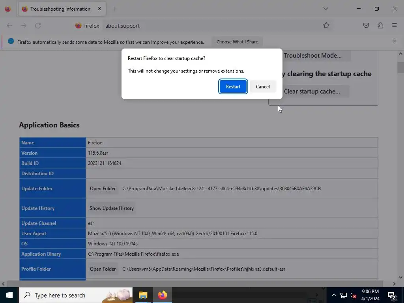Select the Troubleshooting Information tab
The image size is (404, 303).
[x=62, y=9]
